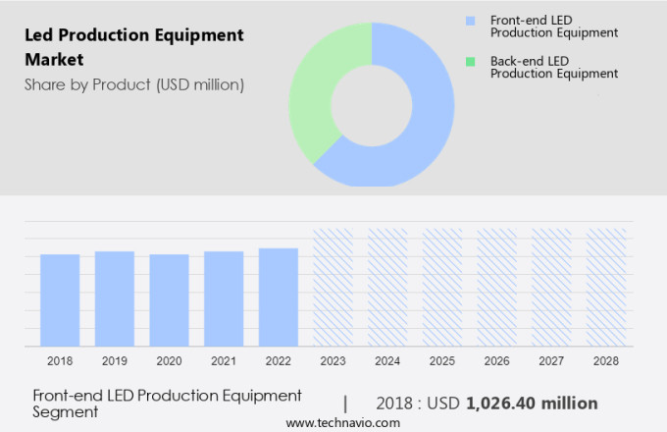This screenshot has width=667, height=432.
Task: Click the 2019 solid bar
Action: click(x=115, y=298)
